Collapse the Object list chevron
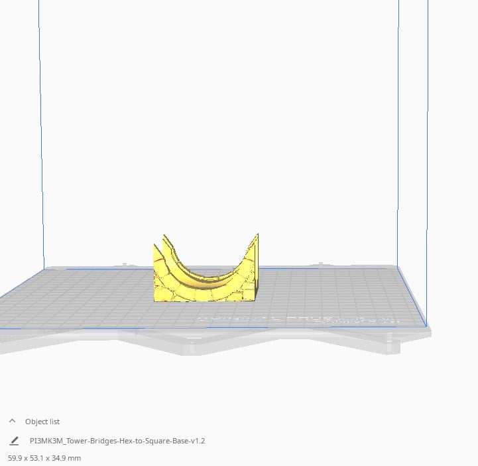This screenshot has height=466, width=478. coord(13,422)
